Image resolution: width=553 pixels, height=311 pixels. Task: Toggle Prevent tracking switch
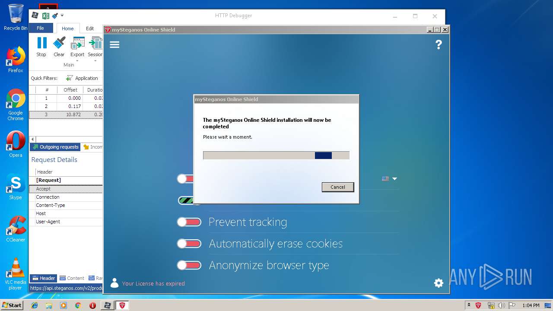click(x=189, y=222)
